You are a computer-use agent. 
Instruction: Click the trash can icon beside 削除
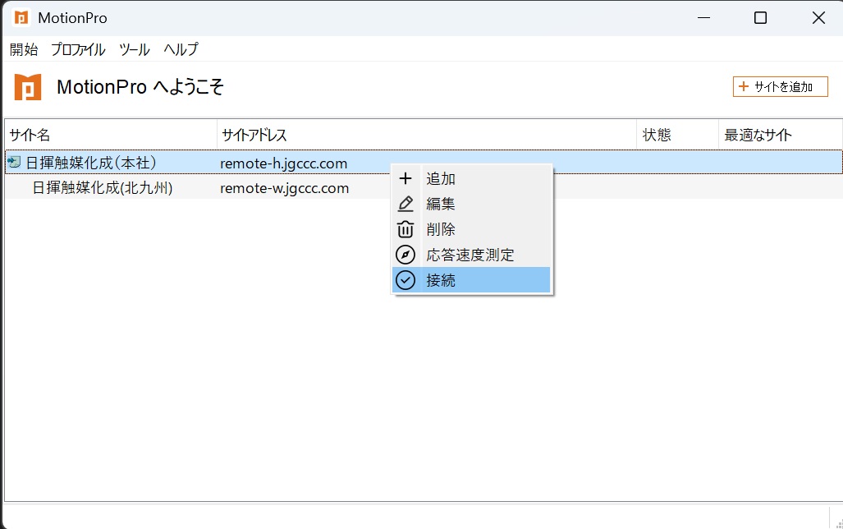(405, 229)
